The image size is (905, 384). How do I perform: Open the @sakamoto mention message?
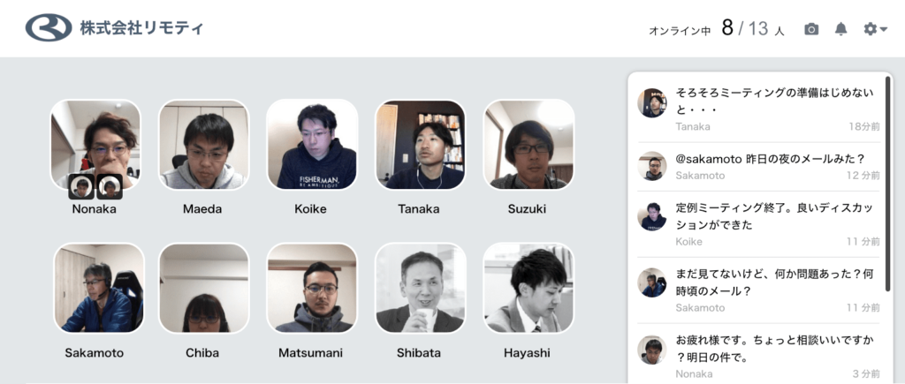pos(759,167)
